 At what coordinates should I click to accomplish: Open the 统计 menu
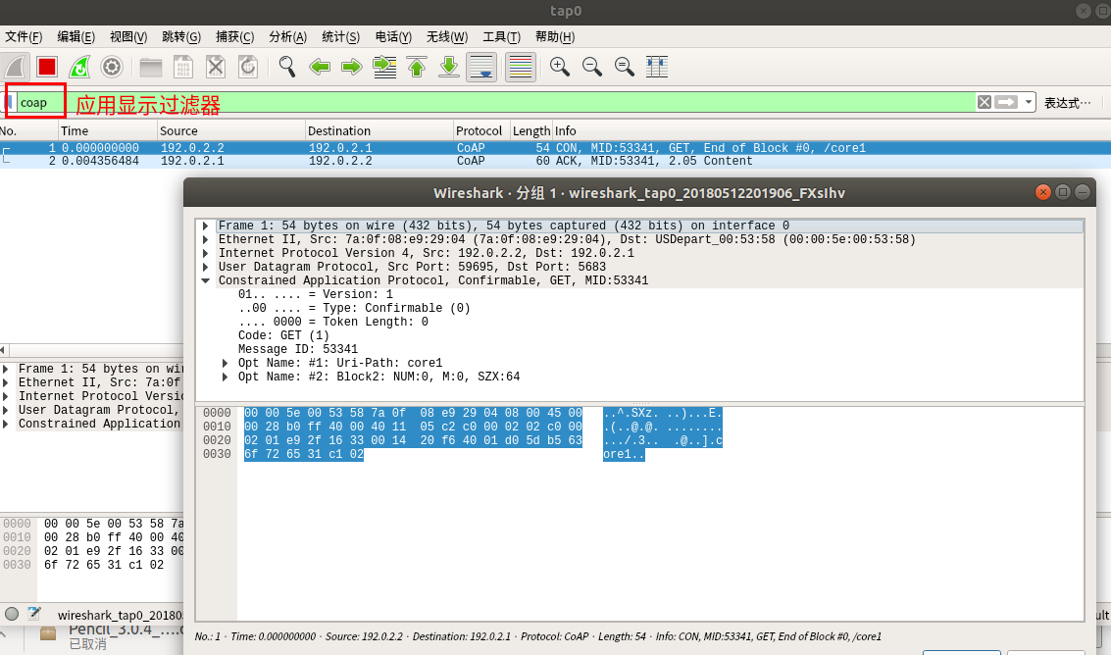click(x=341, y=37)
